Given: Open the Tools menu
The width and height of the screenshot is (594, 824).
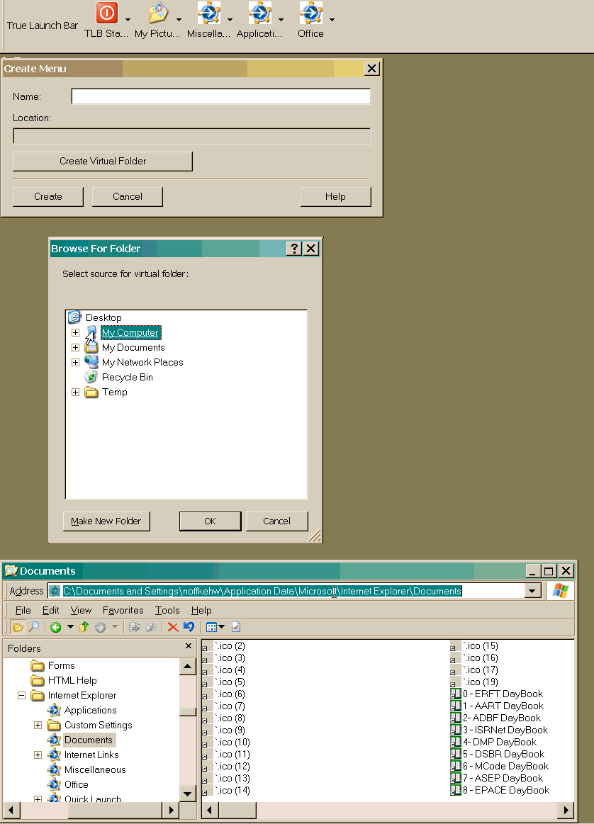Looking at the screenshot, I should [x=167, y=610].
